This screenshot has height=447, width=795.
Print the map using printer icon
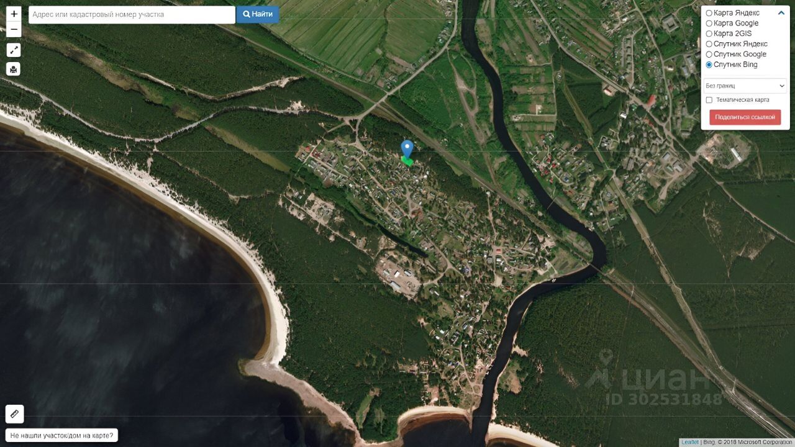pos(14,69)
